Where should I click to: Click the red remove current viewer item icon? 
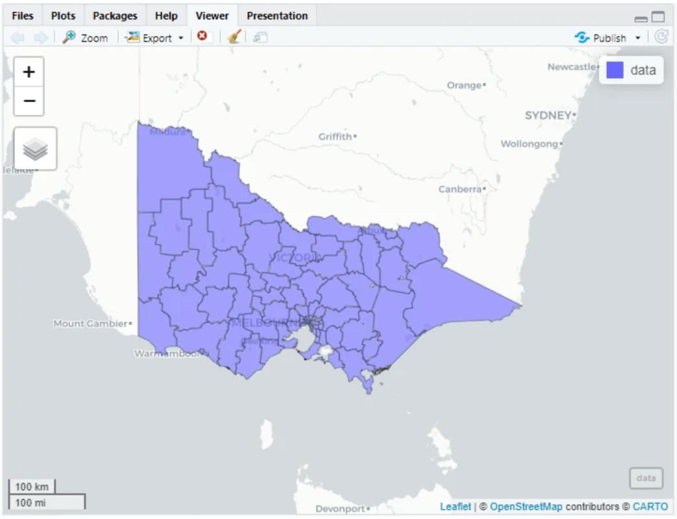[x=202, y=37]
